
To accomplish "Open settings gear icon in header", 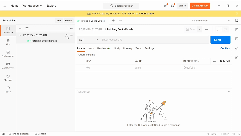I will click(172, 6).
